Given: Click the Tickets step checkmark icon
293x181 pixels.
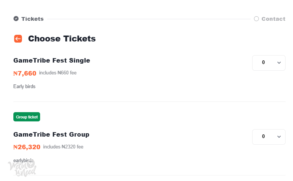Looking at the screenshot, I should (x=16, y=19).
